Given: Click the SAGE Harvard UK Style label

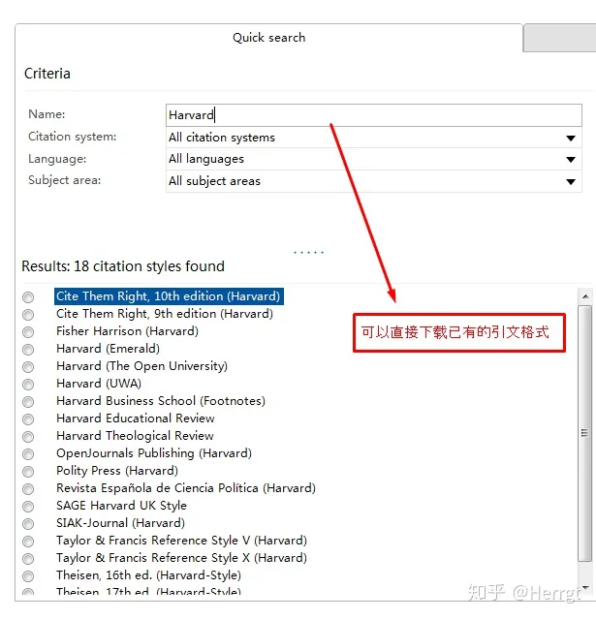Looking at the screenshot, I should pos(121,506).
